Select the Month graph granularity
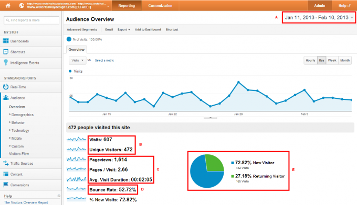The height and width of the screenshot is (205, 357). tap(345, 60)
